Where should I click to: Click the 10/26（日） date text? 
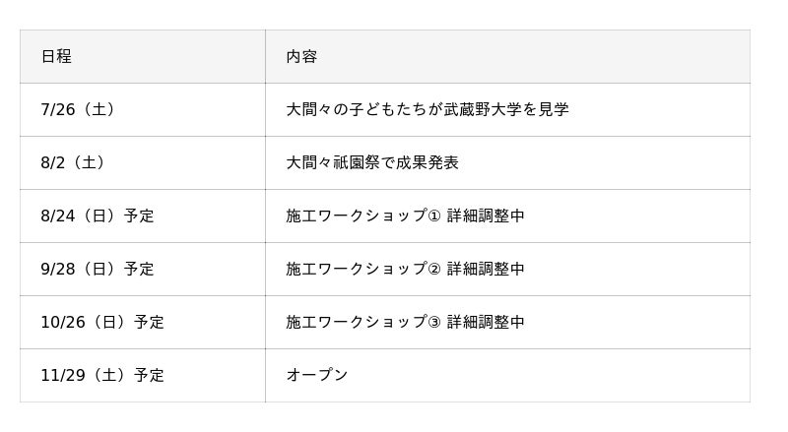point(84,323)
